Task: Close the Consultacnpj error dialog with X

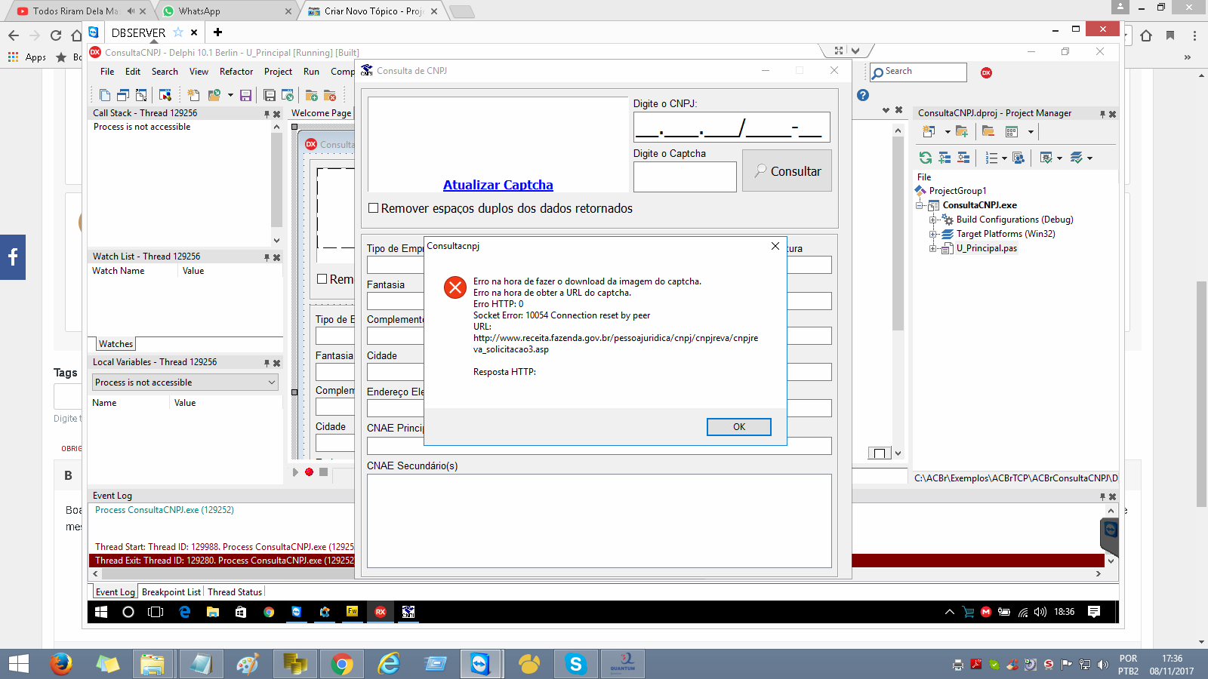Action: coord(775,246)
